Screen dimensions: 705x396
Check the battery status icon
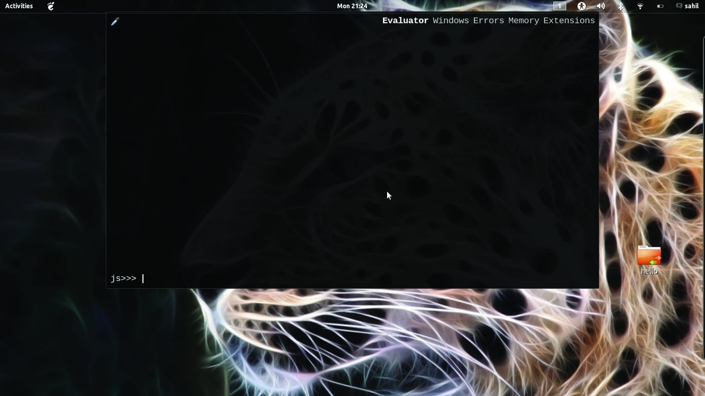pos(660,6)
